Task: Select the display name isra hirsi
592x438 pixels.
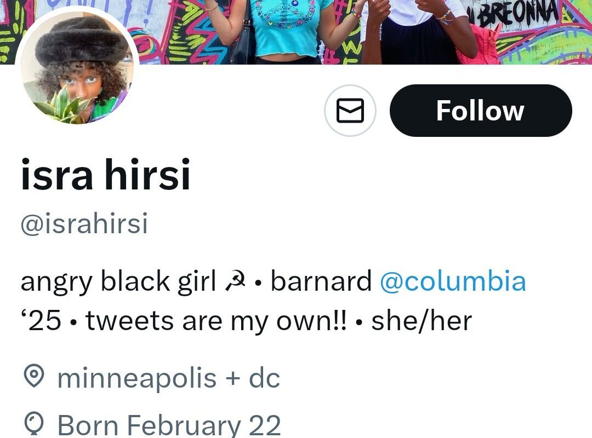Action: (105, 174)
